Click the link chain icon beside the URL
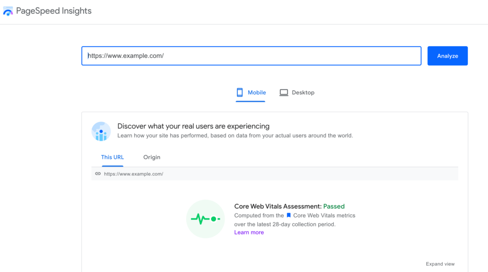The image size is (488, 272). point(98,174)
